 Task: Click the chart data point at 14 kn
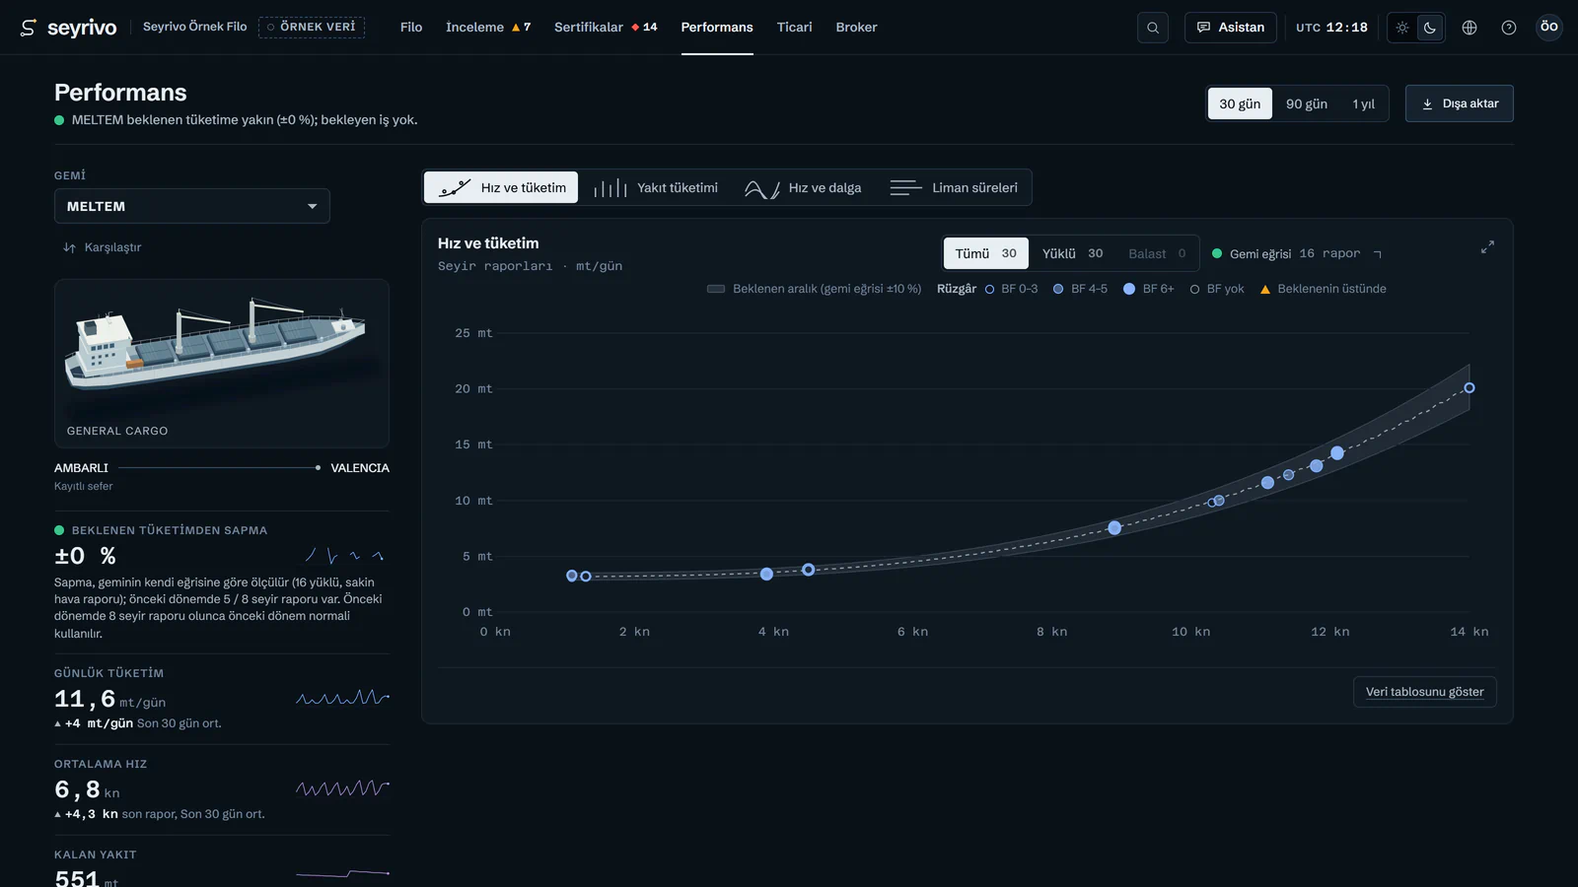pyautogui.click(x=1470, y=388)
